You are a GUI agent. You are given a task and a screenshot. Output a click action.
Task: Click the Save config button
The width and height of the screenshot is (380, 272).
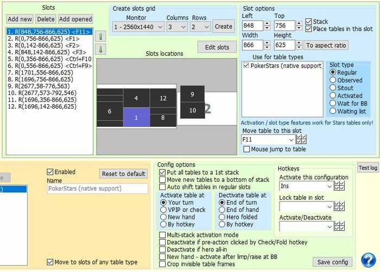[x=332, y=262]
